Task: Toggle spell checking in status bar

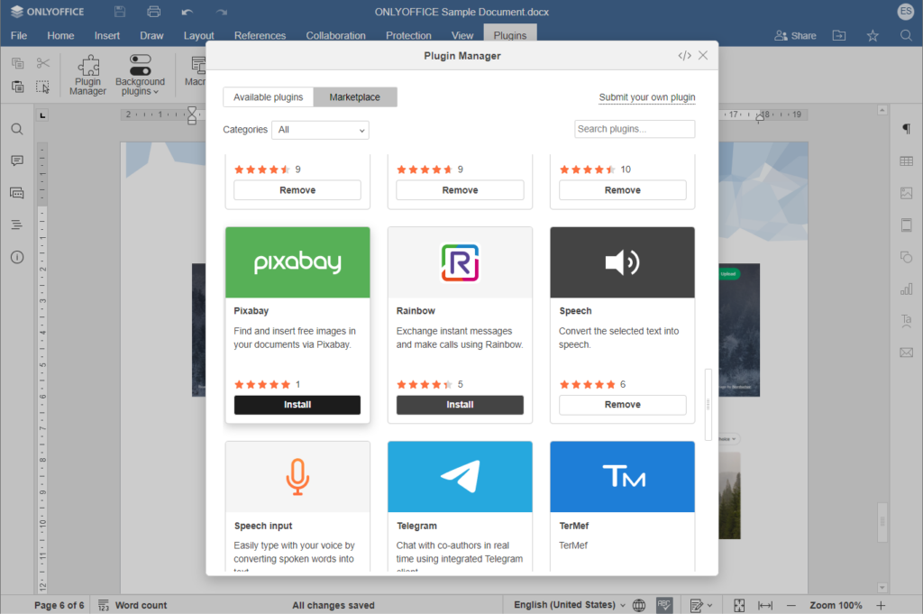Action: (x=664, y=605)
